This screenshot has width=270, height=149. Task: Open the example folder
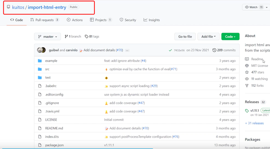(51, 61)
